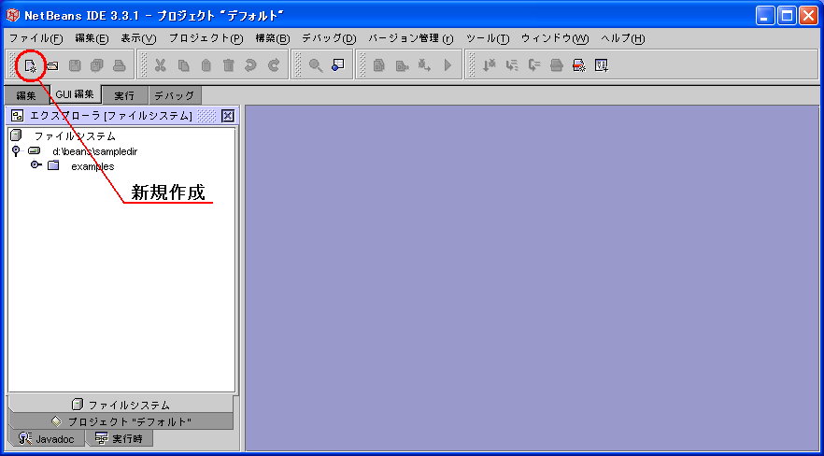
Task: Click the Step Over debug icon
Action: tap(512, 65)
